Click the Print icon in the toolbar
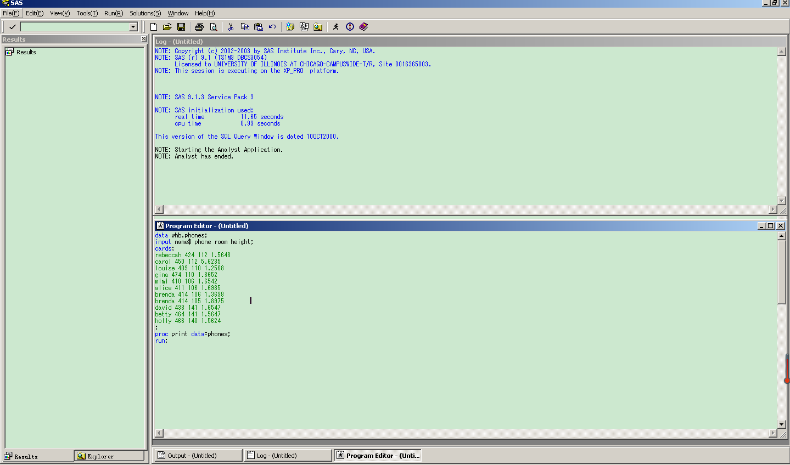Screen dimensions: 790x465 tap(199, 27)
